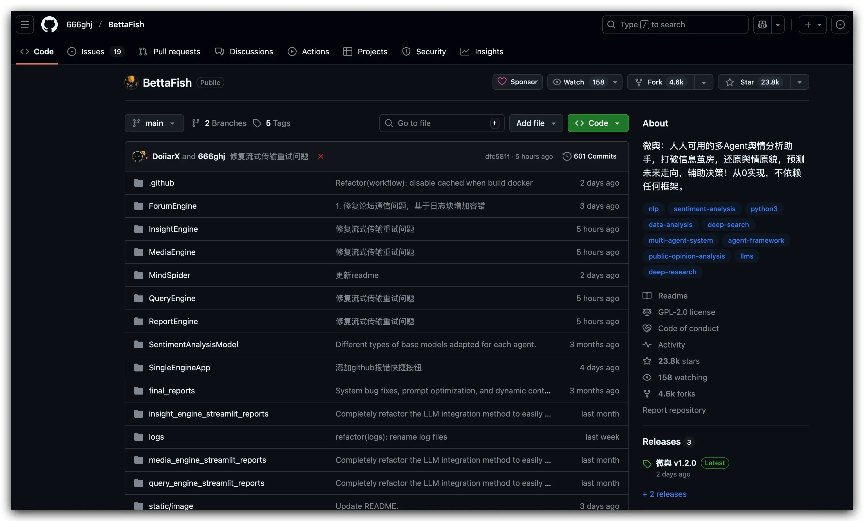Expand the fork options dropdown arrow
The image size is (864, 521).
click(704, 82)
